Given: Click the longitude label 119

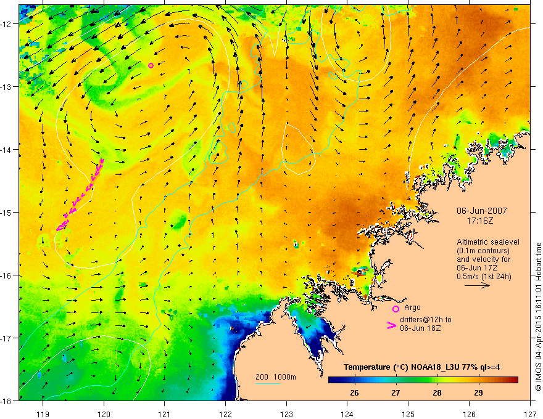Looking at the screenshot, I should pos(43,414).
